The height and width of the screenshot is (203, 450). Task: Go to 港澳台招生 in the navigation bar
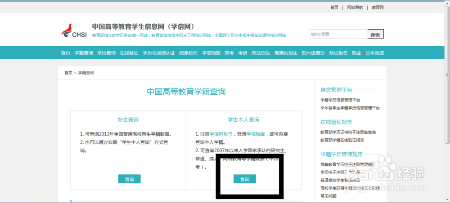click(286, 53)
